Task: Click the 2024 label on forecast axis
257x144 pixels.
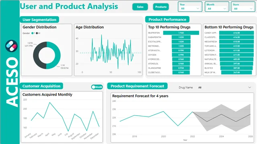Action: point(221,136)
